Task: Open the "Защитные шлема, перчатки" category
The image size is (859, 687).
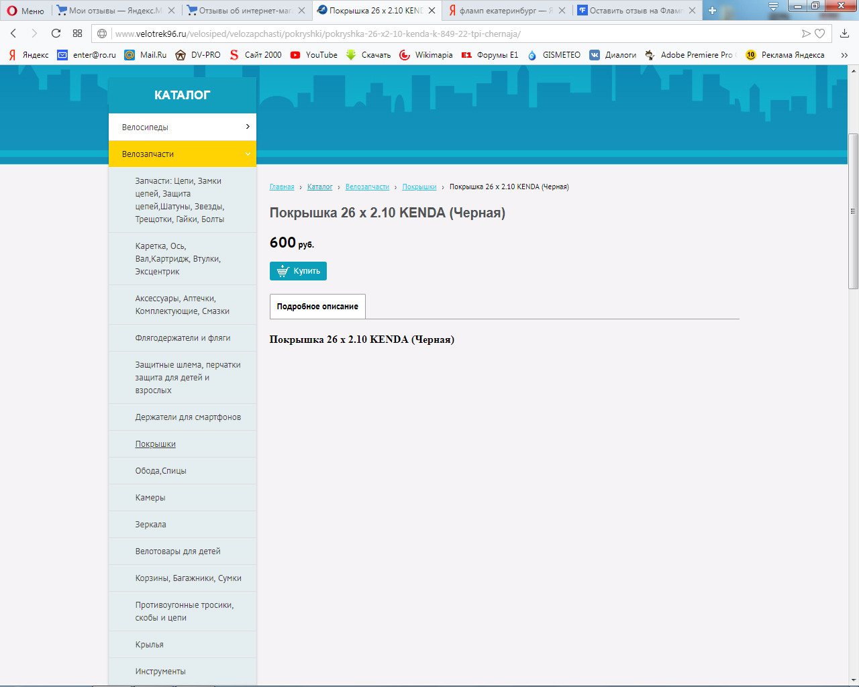Action: (x=183, y=378)
